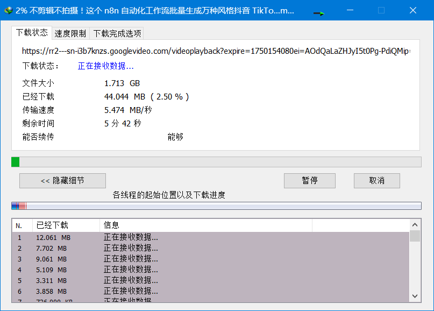
Task: Cancel the download with 取消
Action: click(x=376, y=181)
